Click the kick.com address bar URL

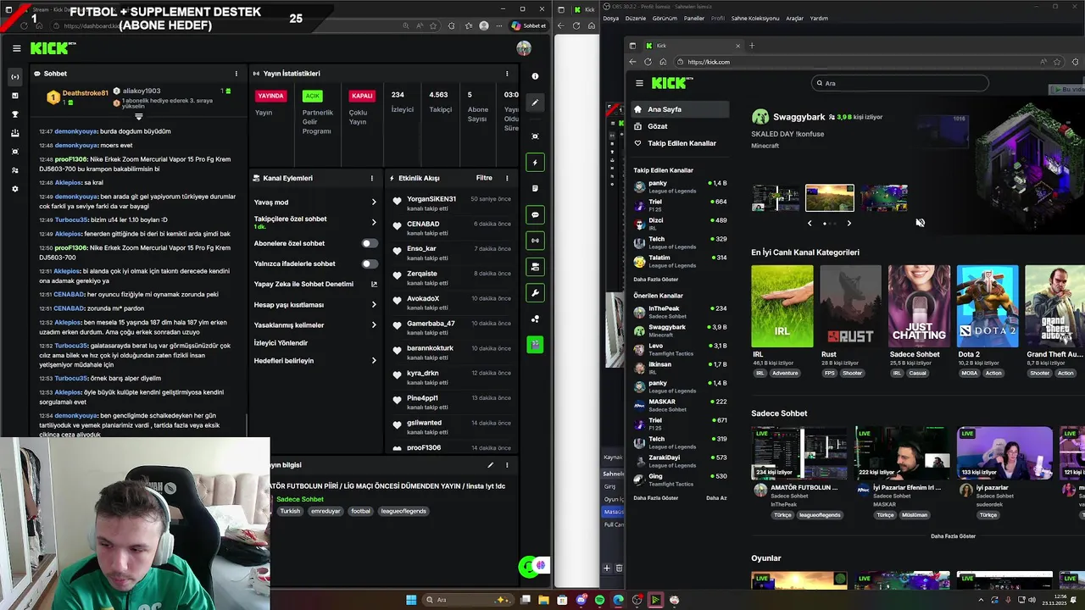tap(709, 62)
